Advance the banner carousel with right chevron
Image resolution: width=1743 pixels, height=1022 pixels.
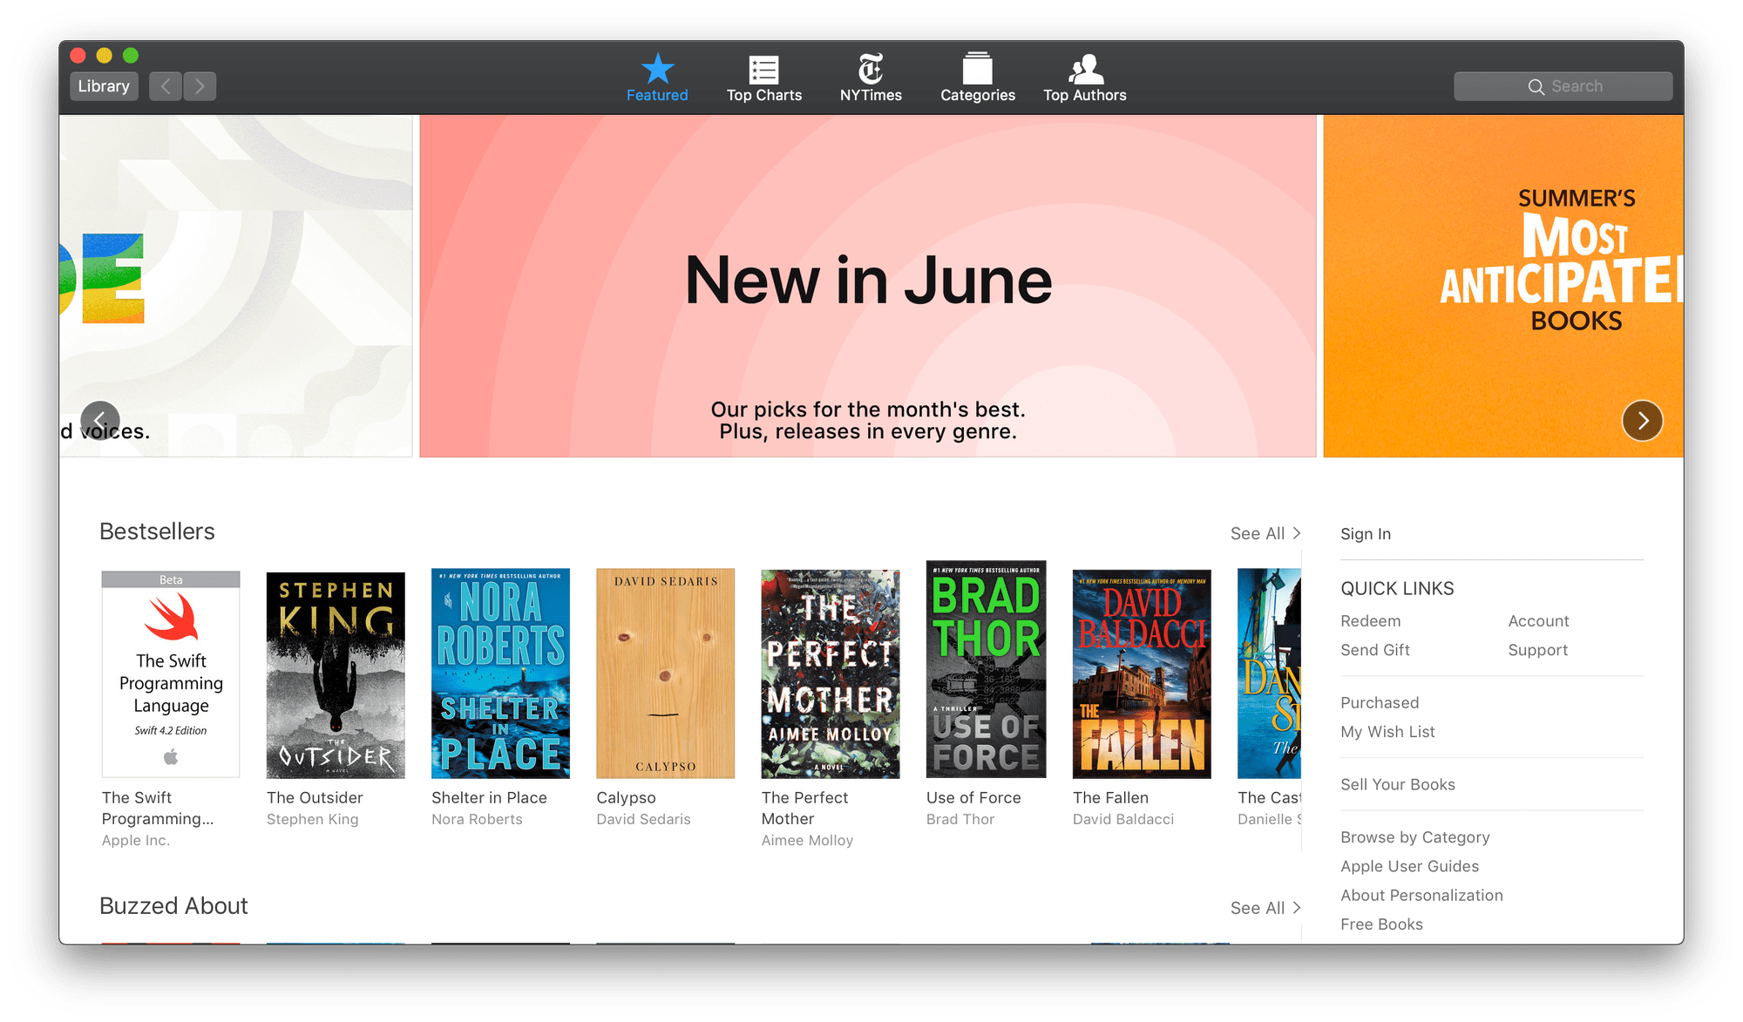1642,421
